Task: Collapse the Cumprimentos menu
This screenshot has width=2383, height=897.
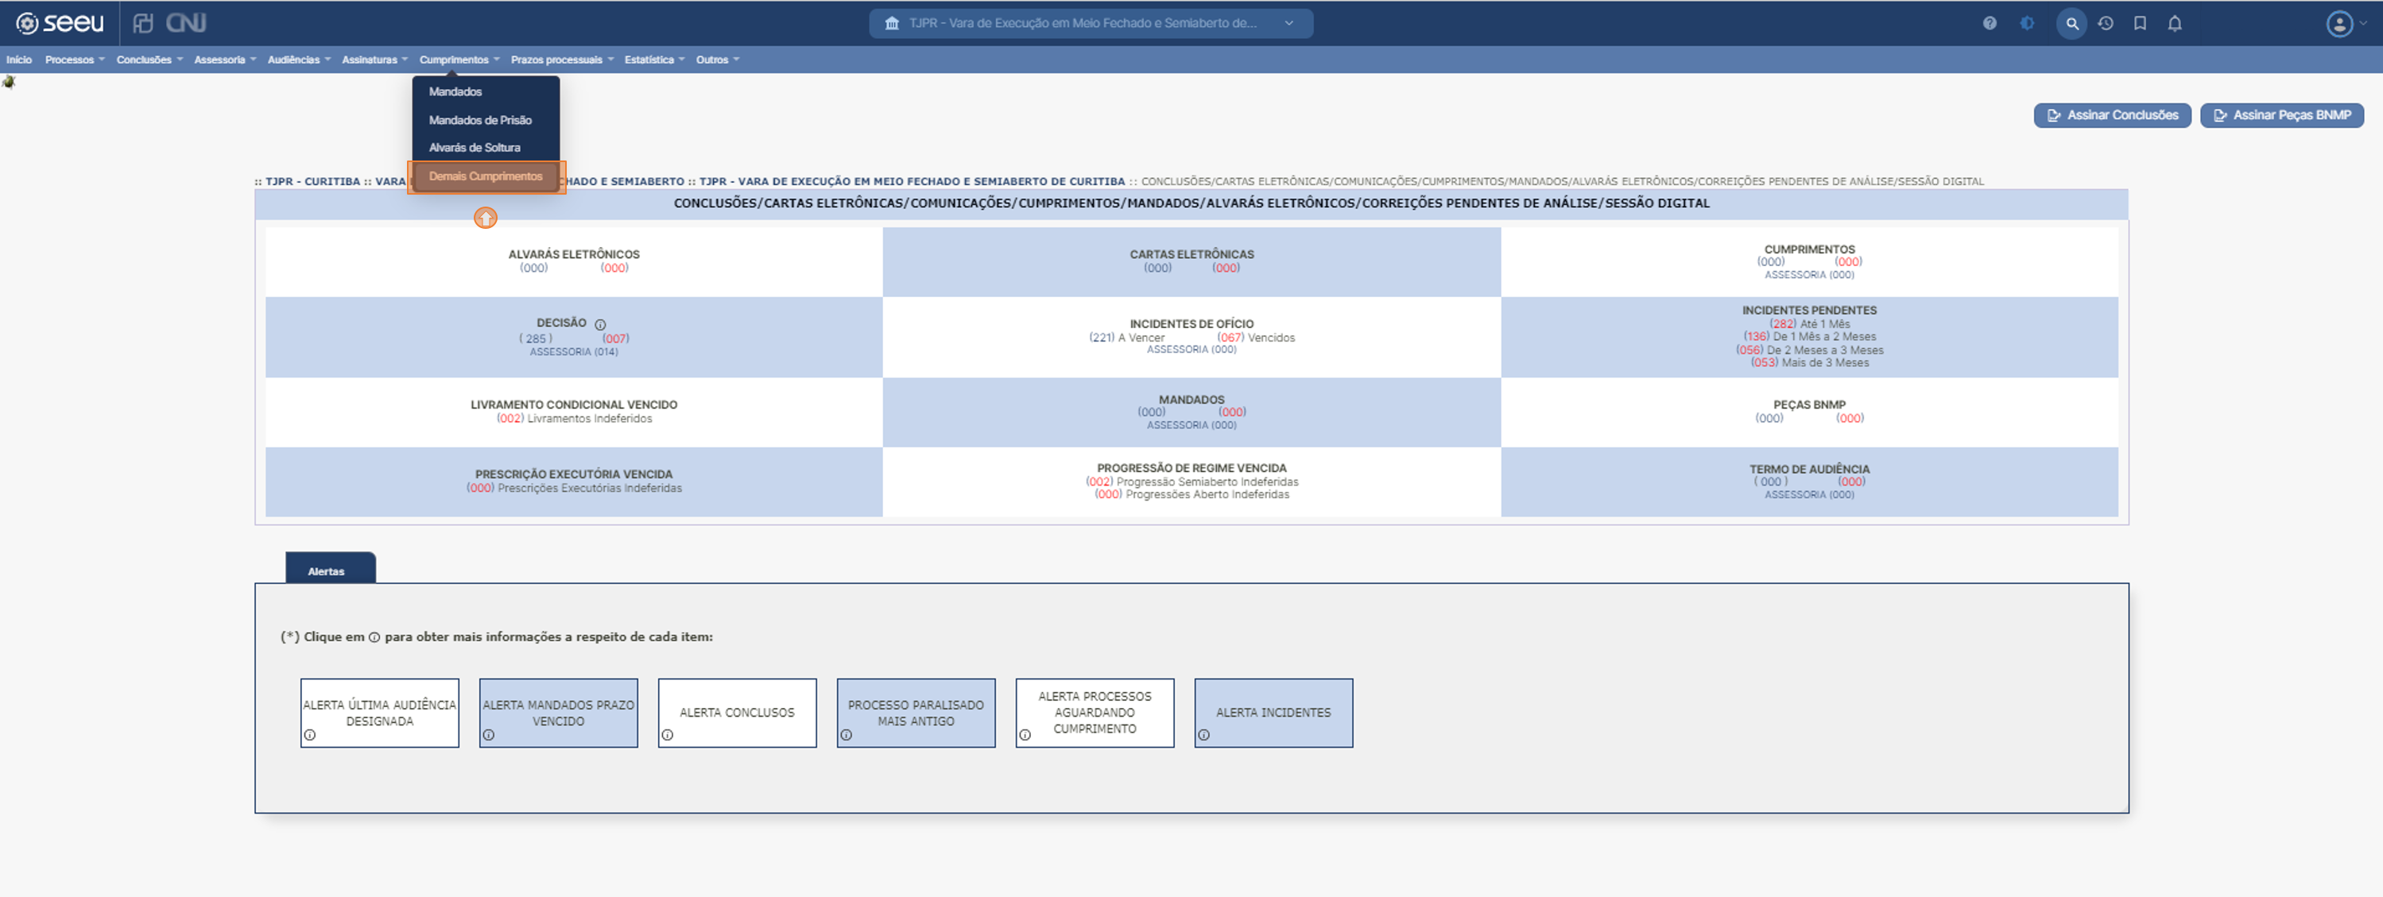Action: [459, 59]
